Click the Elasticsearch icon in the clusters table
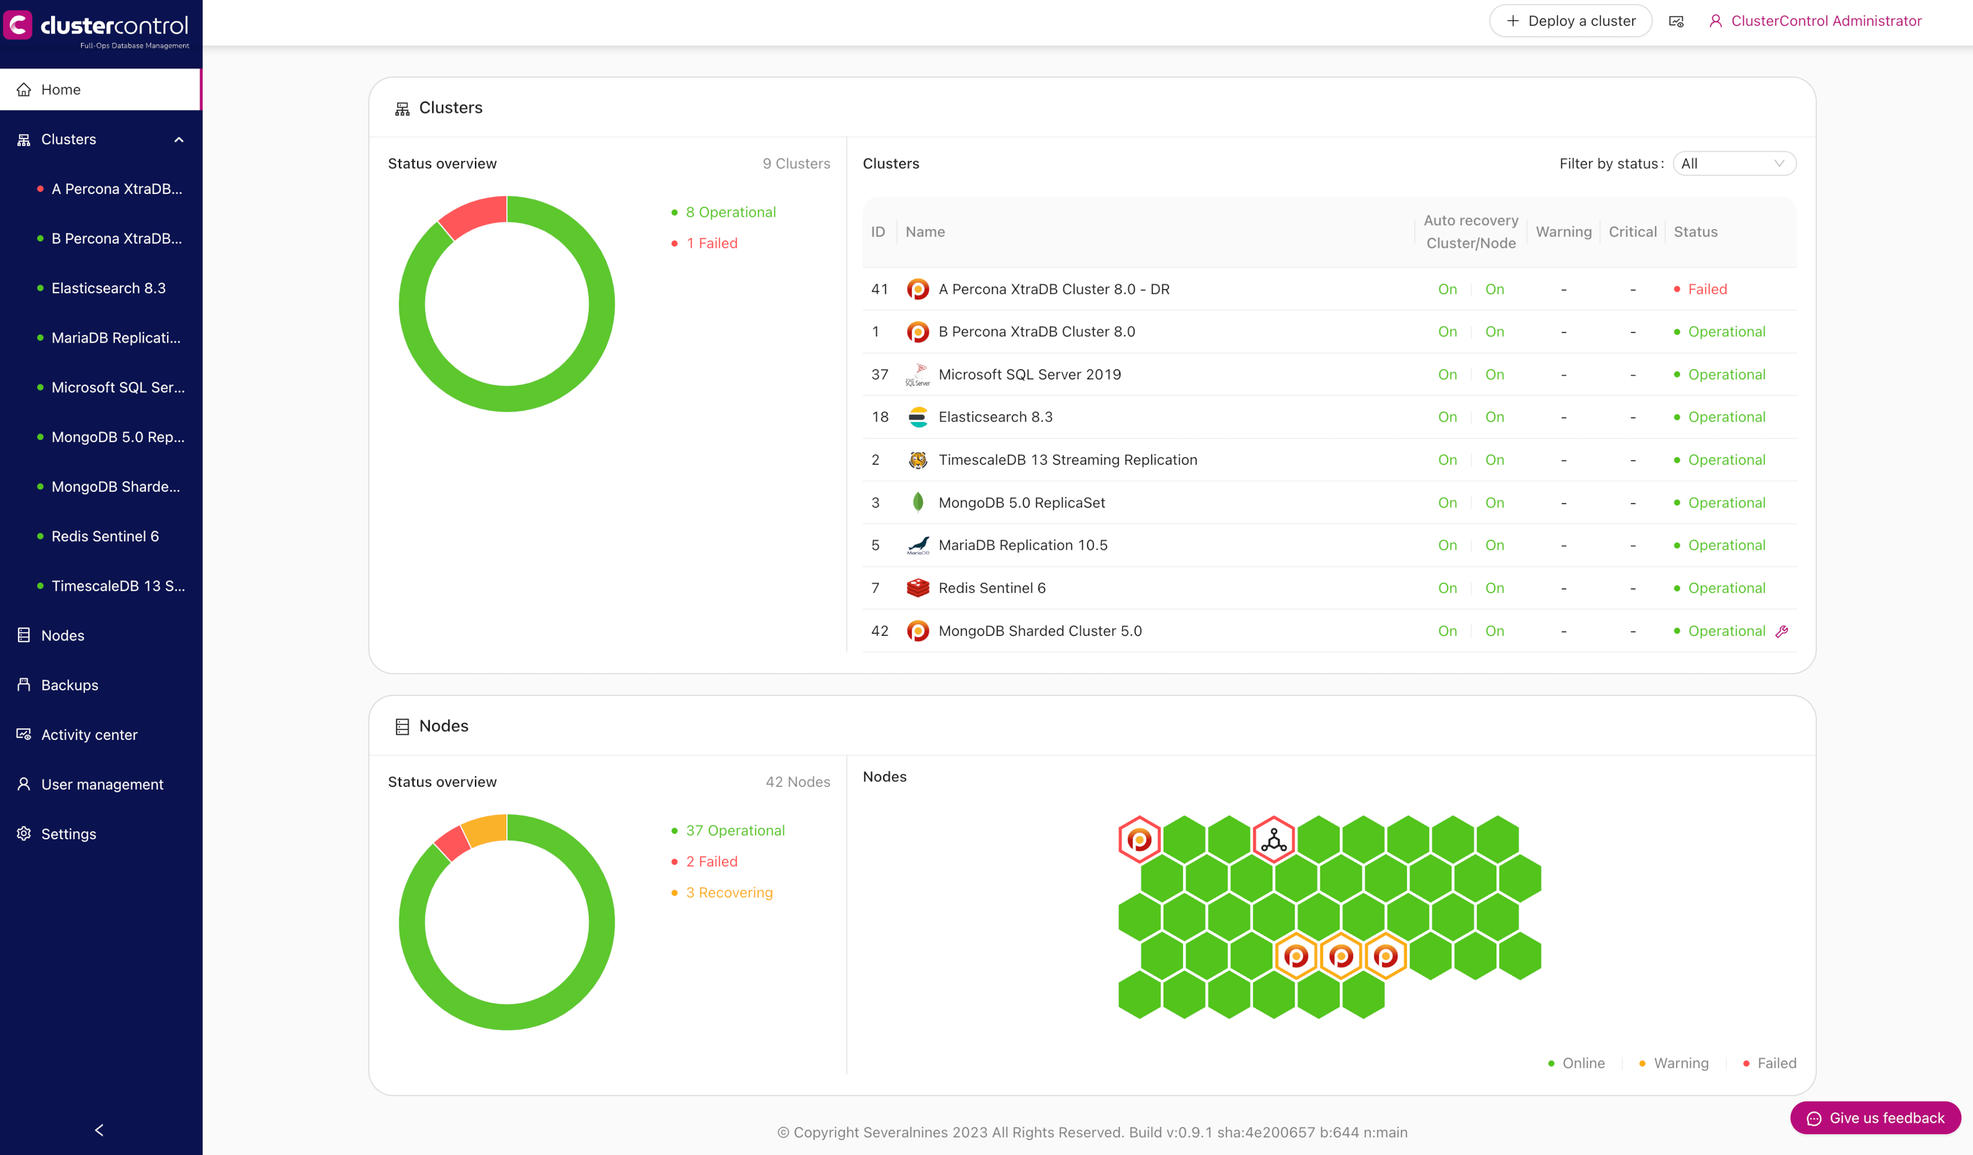Screen dimensions: 1973x1155 point(917,417)
